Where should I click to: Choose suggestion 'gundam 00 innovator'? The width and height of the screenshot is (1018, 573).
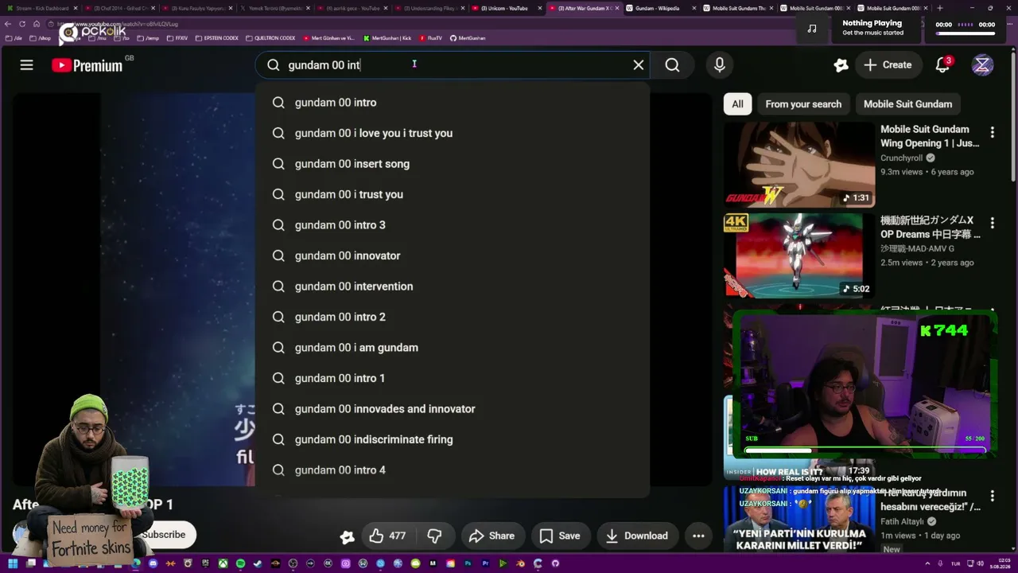(453, 255)
